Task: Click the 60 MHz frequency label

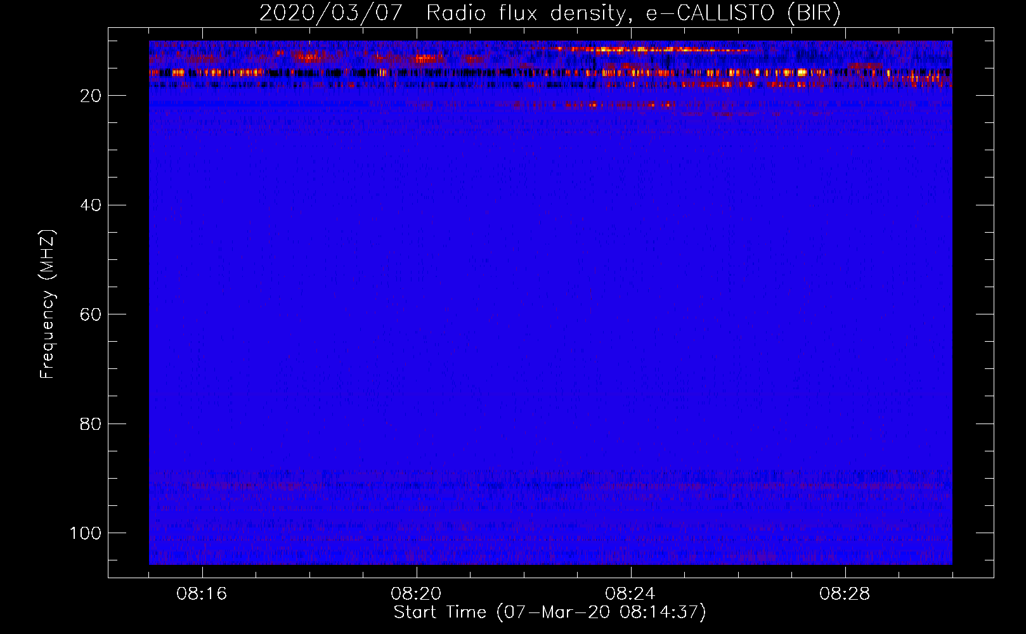Action: 91,314
